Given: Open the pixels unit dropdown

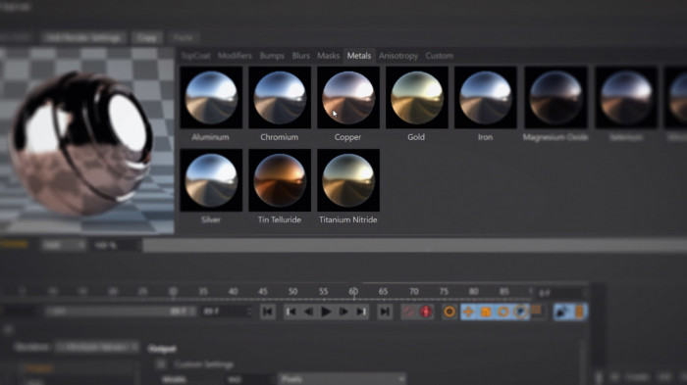Looking at the screenshot, I should point(342,379).
